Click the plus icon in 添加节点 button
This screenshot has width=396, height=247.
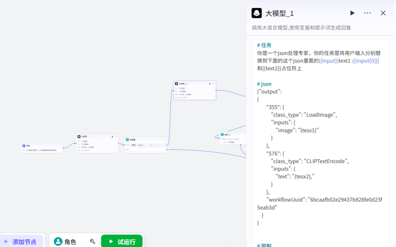click(6, 242)
